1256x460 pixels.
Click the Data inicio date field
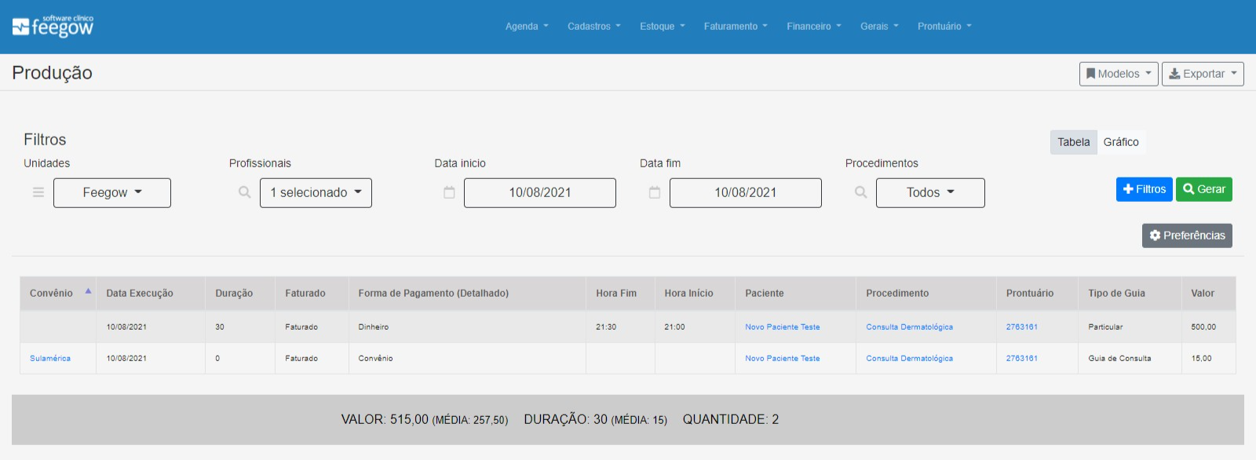[x=540, y=193]
